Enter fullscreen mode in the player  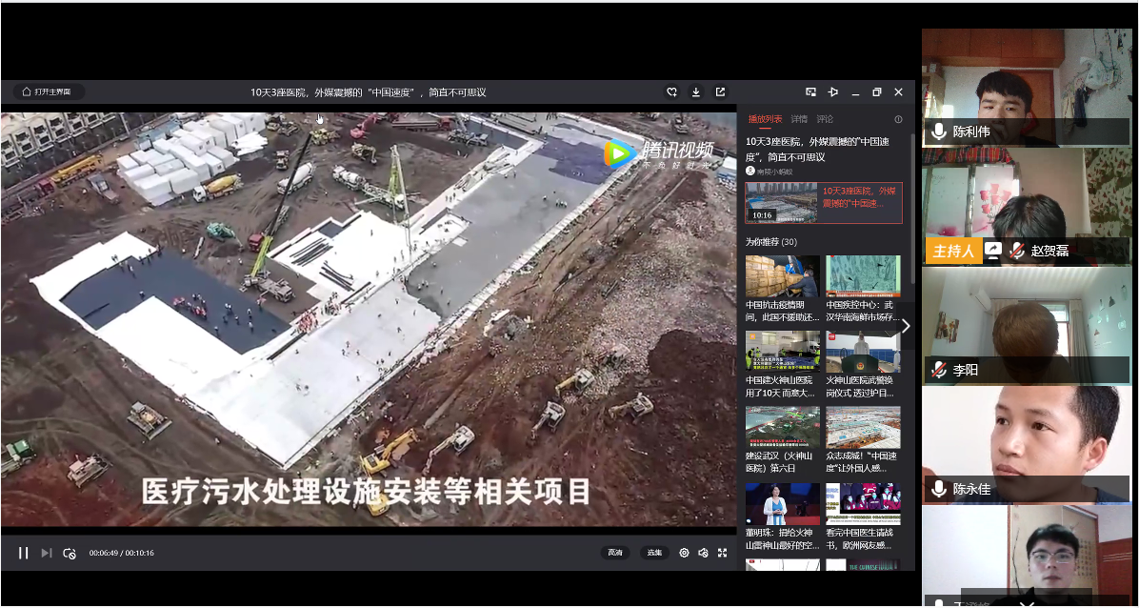coord(722,553)
